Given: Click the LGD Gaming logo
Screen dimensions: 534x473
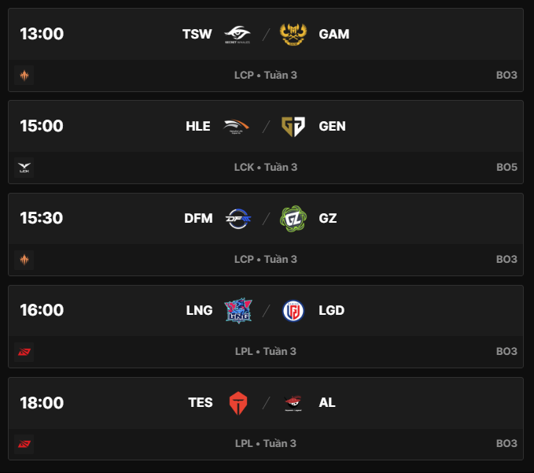Looking at the screenshot, I should [x=293, y=310].
